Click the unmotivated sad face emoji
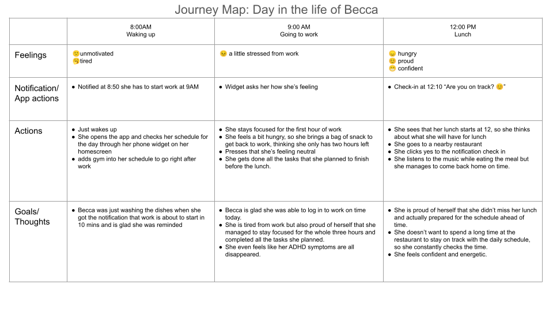553x311 pixels. (76, 54)
